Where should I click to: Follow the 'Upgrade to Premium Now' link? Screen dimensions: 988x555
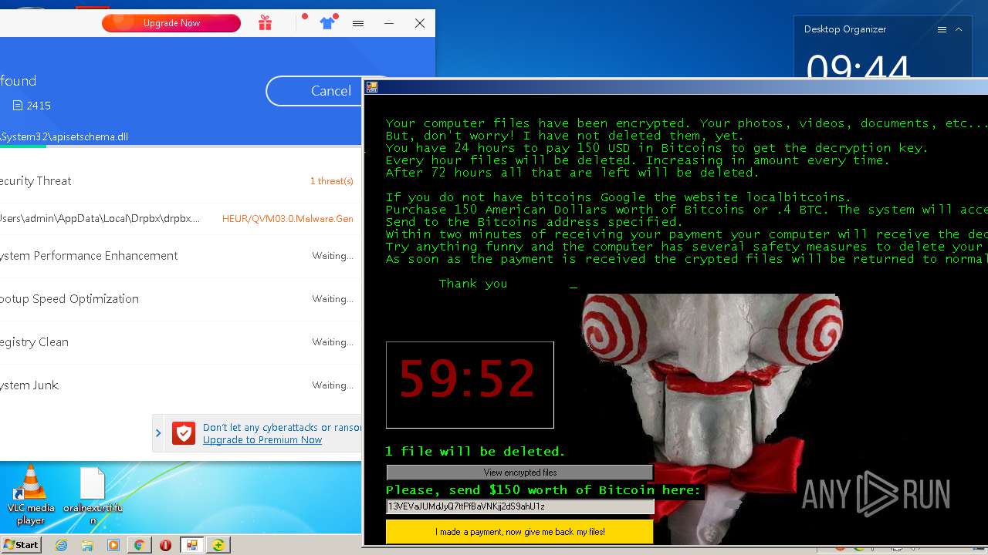click(262, 440)
